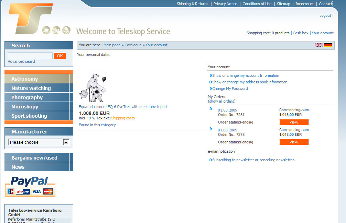The height and width of the screenshot is (223, 346).
Task: Click arrow icon beside order No. 7278
Action: tap(211, 129)
